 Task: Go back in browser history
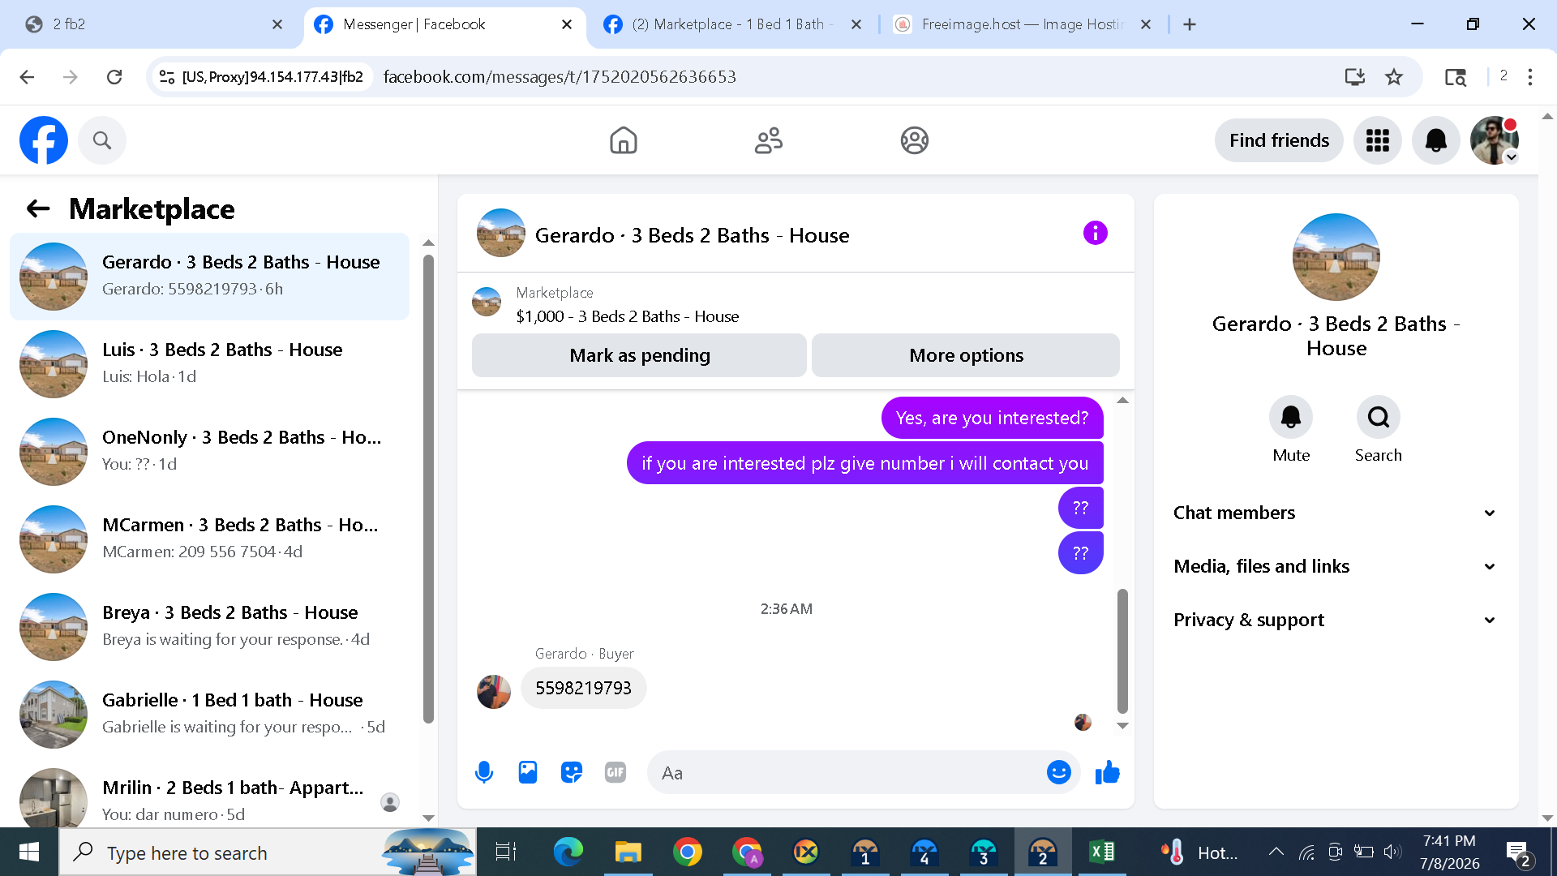[27, 77]
